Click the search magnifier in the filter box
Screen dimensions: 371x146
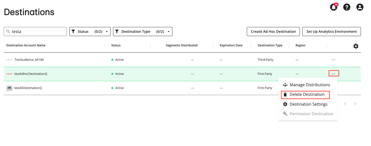click(8, 31)
